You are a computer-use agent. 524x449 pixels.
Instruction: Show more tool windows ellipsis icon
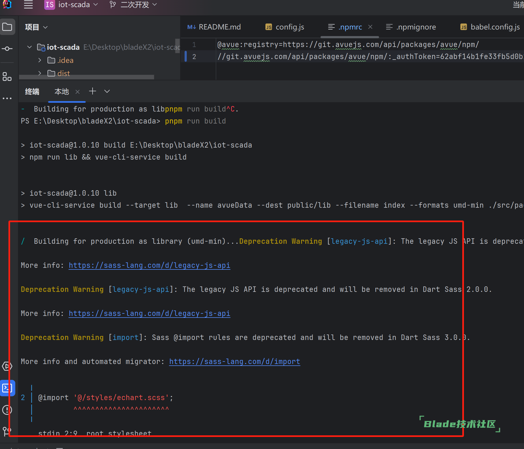tap(7, 98)
